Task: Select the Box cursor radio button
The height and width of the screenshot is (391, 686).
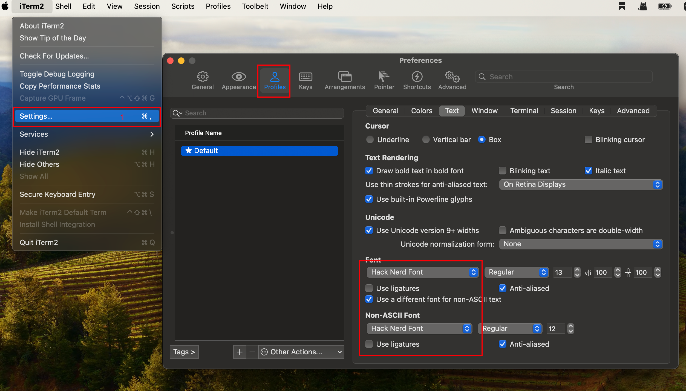Action: [482, 140]
